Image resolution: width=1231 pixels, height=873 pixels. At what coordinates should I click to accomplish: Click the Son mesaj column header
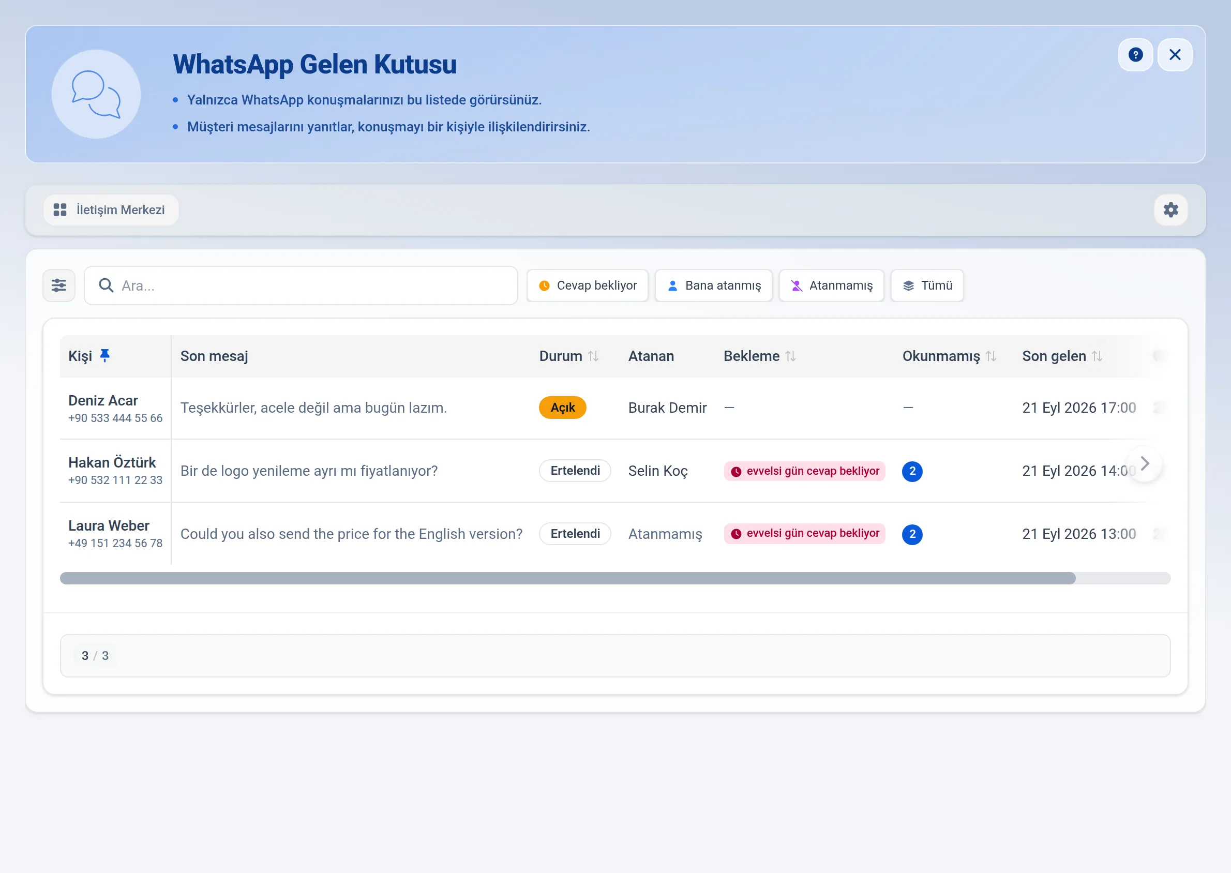tap(214, 356)
